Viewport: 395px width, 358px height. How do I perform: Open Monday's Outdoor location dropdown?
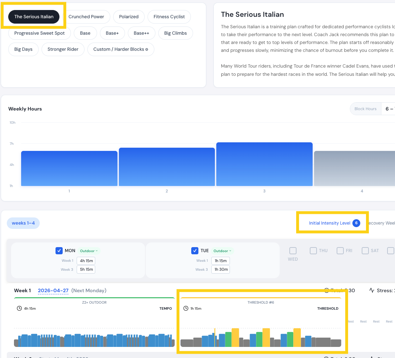[89, 251]
